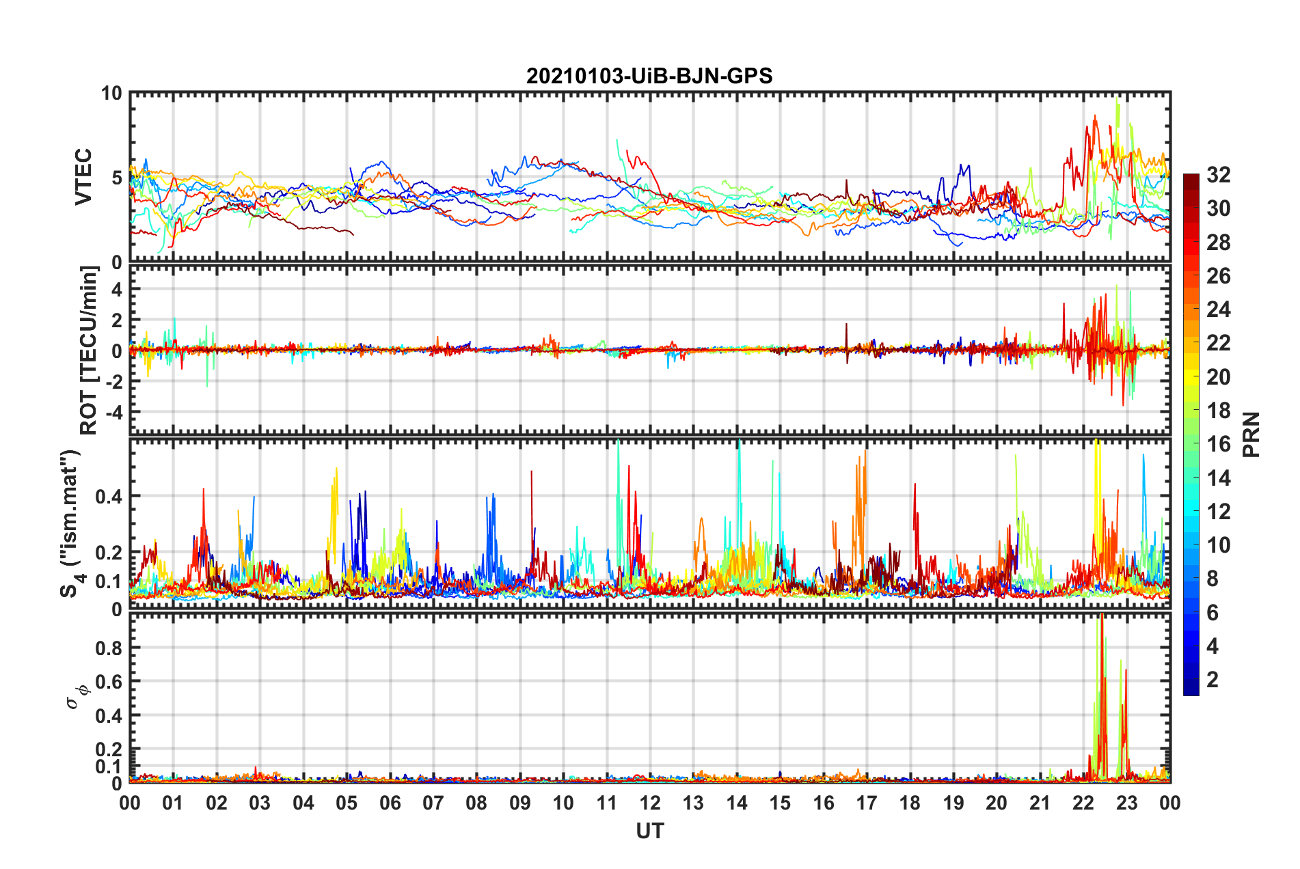
Task: Click PRN colorbar tick label 8
Action: click(x=1213, y=579)
